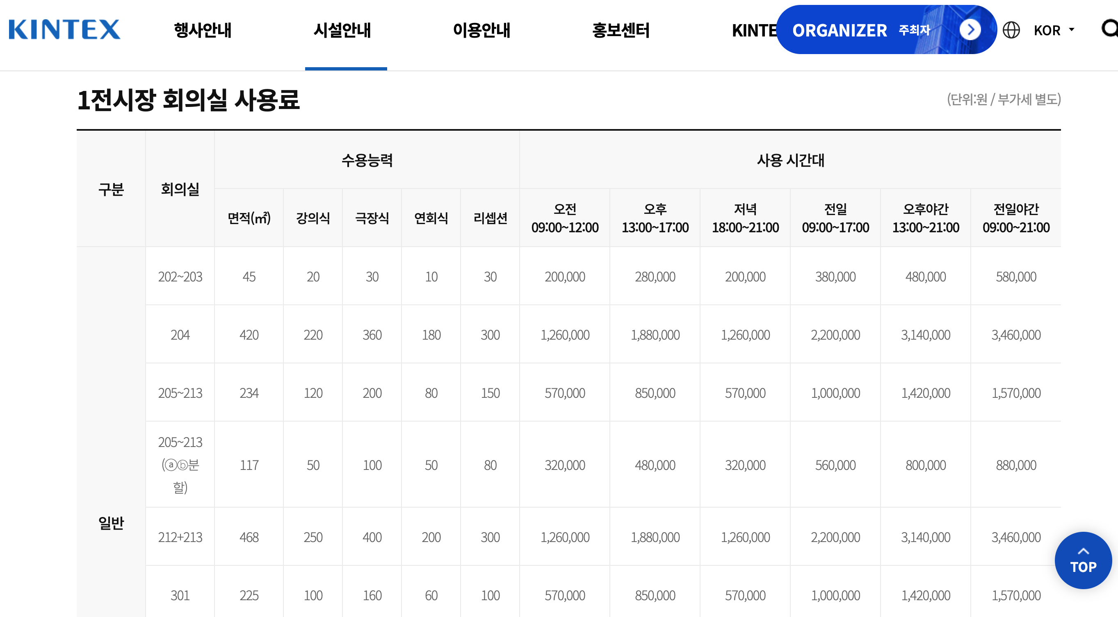Image resolution: width=1118 pixels, height=617 pixels.
Task: Open search with magnifier icon
Action: pyautogui.click(x=1109, y=29)
